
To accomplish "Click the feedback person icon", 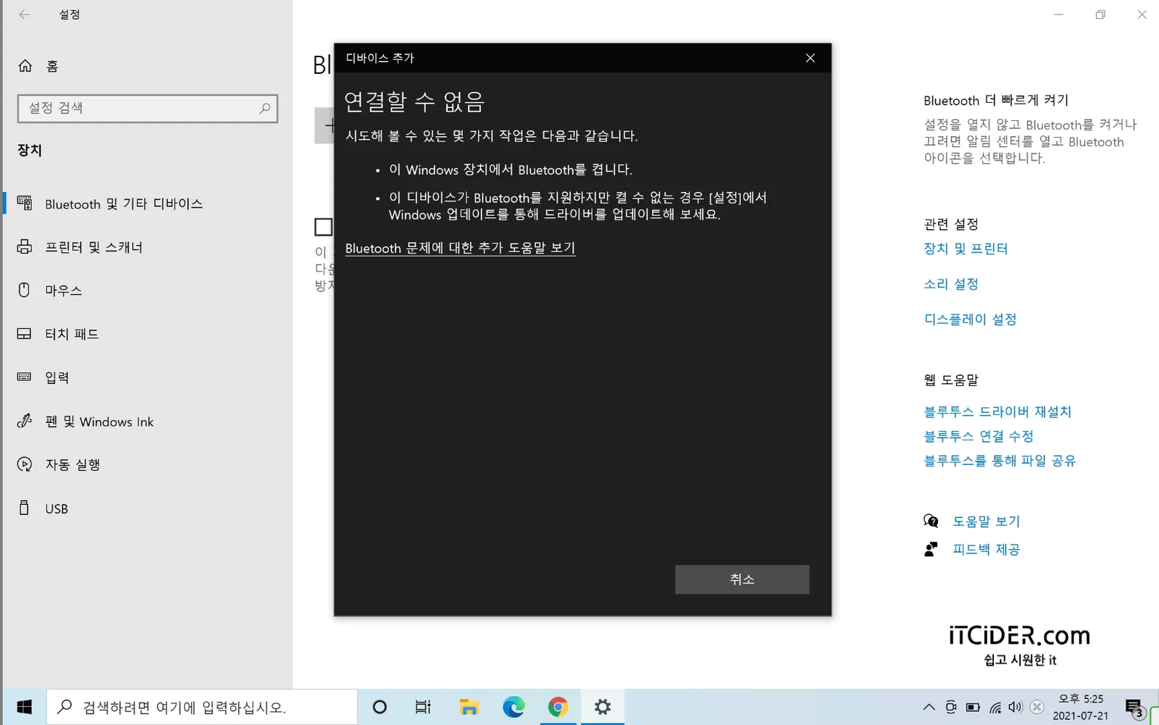I will [931, 549].
